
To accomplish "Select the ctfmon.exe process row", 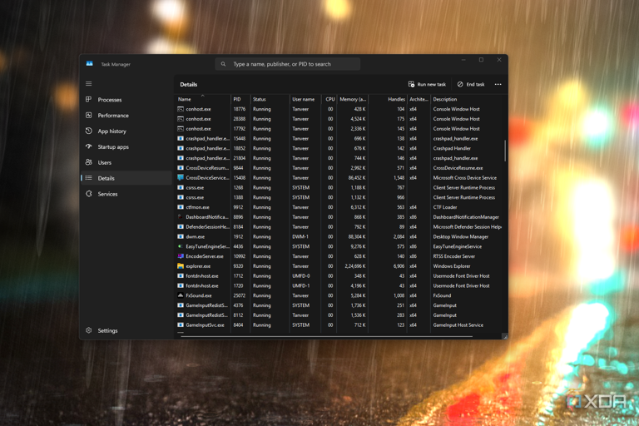I will pos(339,207).
